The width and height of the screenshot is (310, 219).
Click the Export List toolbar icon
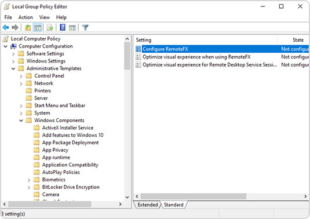pos(50,27)
